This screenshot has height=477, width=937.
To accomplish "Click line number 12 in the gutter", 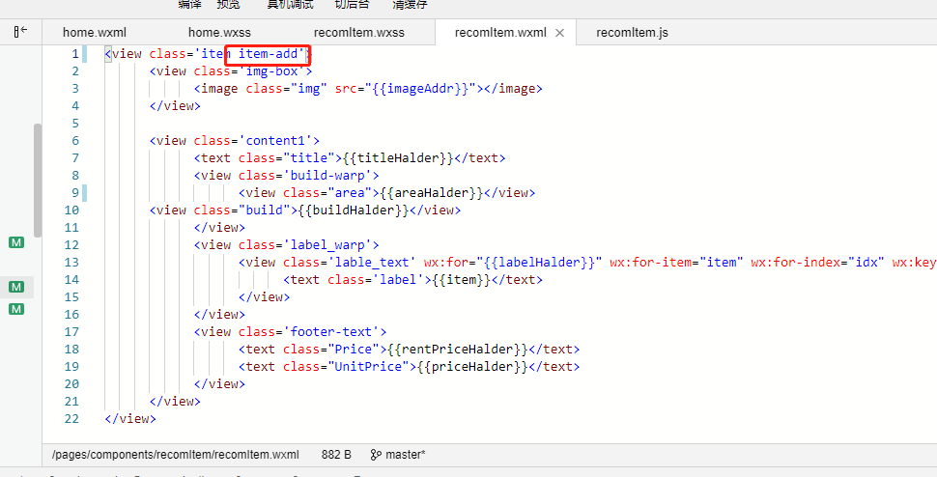I will click(70, 245).
